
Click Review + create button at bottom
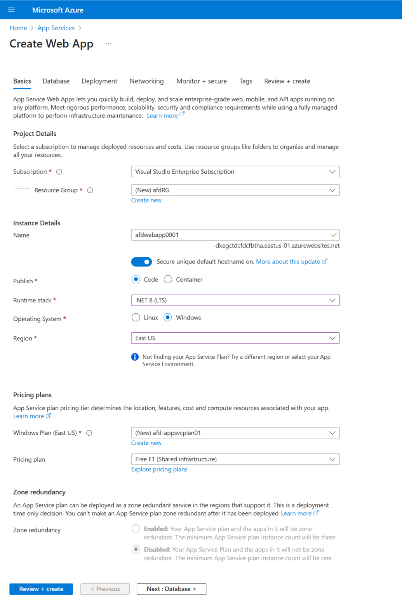point(41,589)
